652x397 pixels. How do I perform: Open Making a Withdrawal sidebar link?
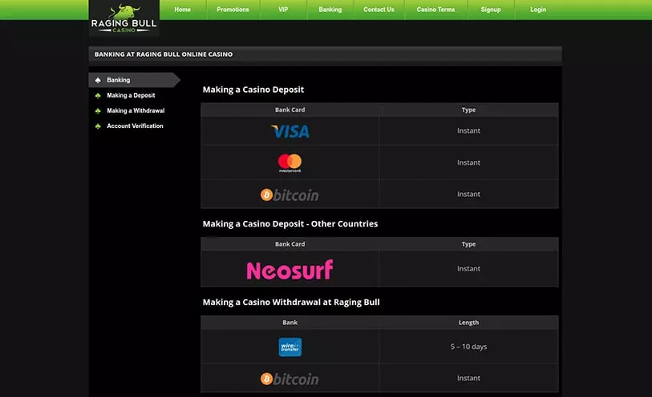click(x=136, y=110)
